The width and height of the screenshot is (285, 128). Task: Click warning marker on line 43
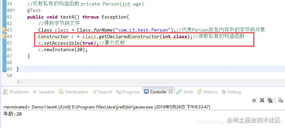(4, 30)
